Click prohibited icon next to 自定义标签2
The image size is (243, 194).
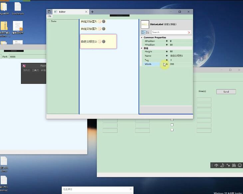[100, 29]
